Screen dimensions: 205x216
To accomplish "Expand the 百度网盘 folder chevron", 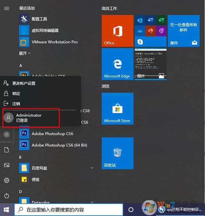I will [x=92, y=168].
